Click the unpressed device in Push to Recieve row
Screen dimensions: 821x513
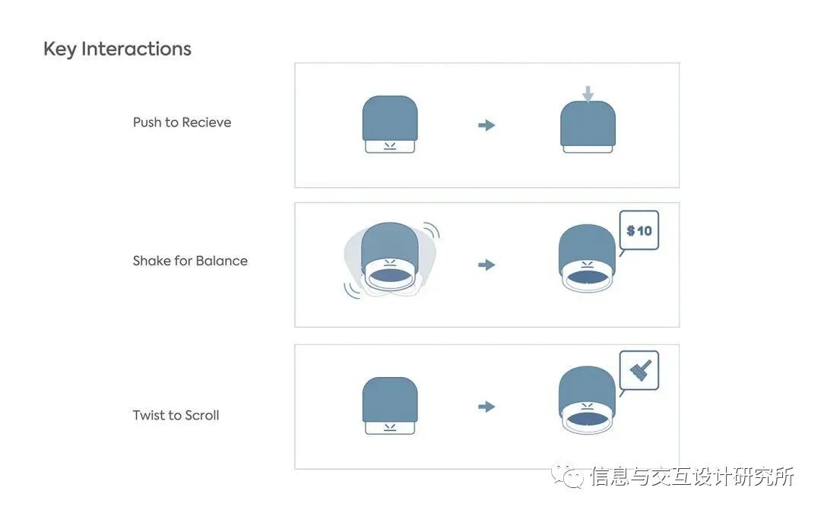(390, 125)
